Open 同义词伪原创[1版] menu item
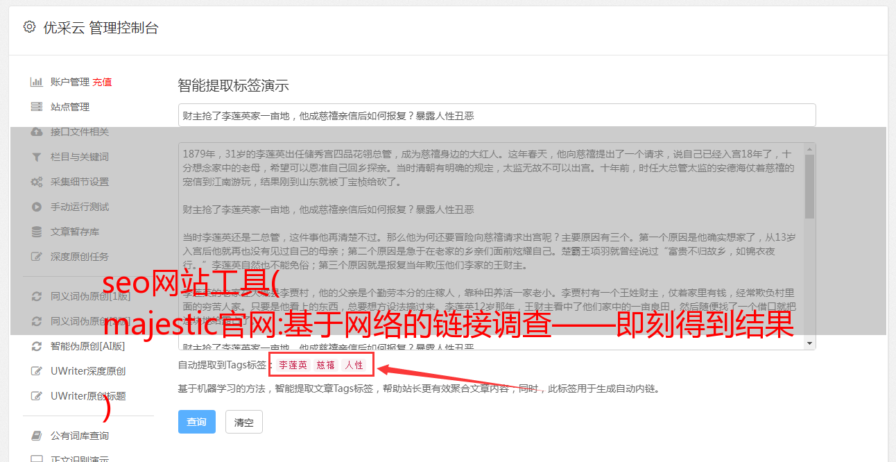896x462 pixels. pyautogui.click(x=90, y=296)
